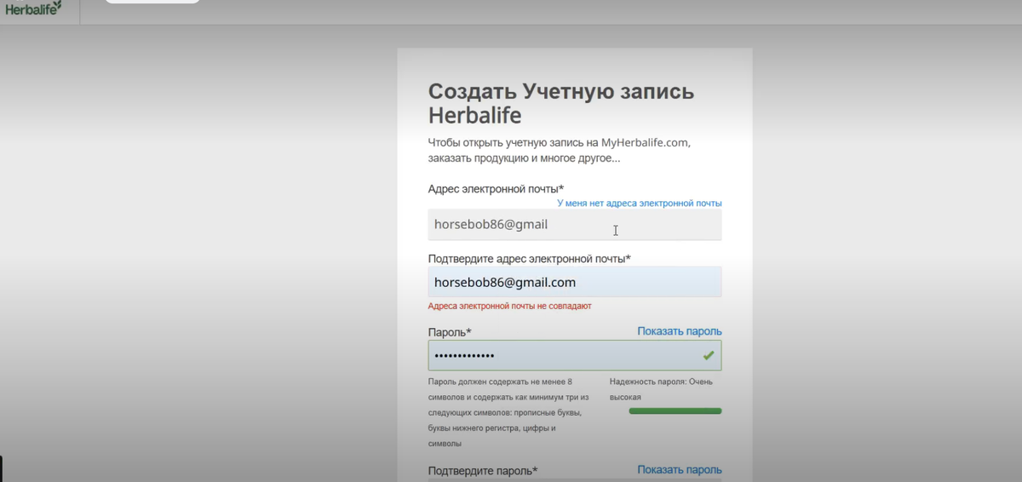Click text 'Надежность пароля: Очень высокая'
The image size is (1022, 482).
pos(661,389)
